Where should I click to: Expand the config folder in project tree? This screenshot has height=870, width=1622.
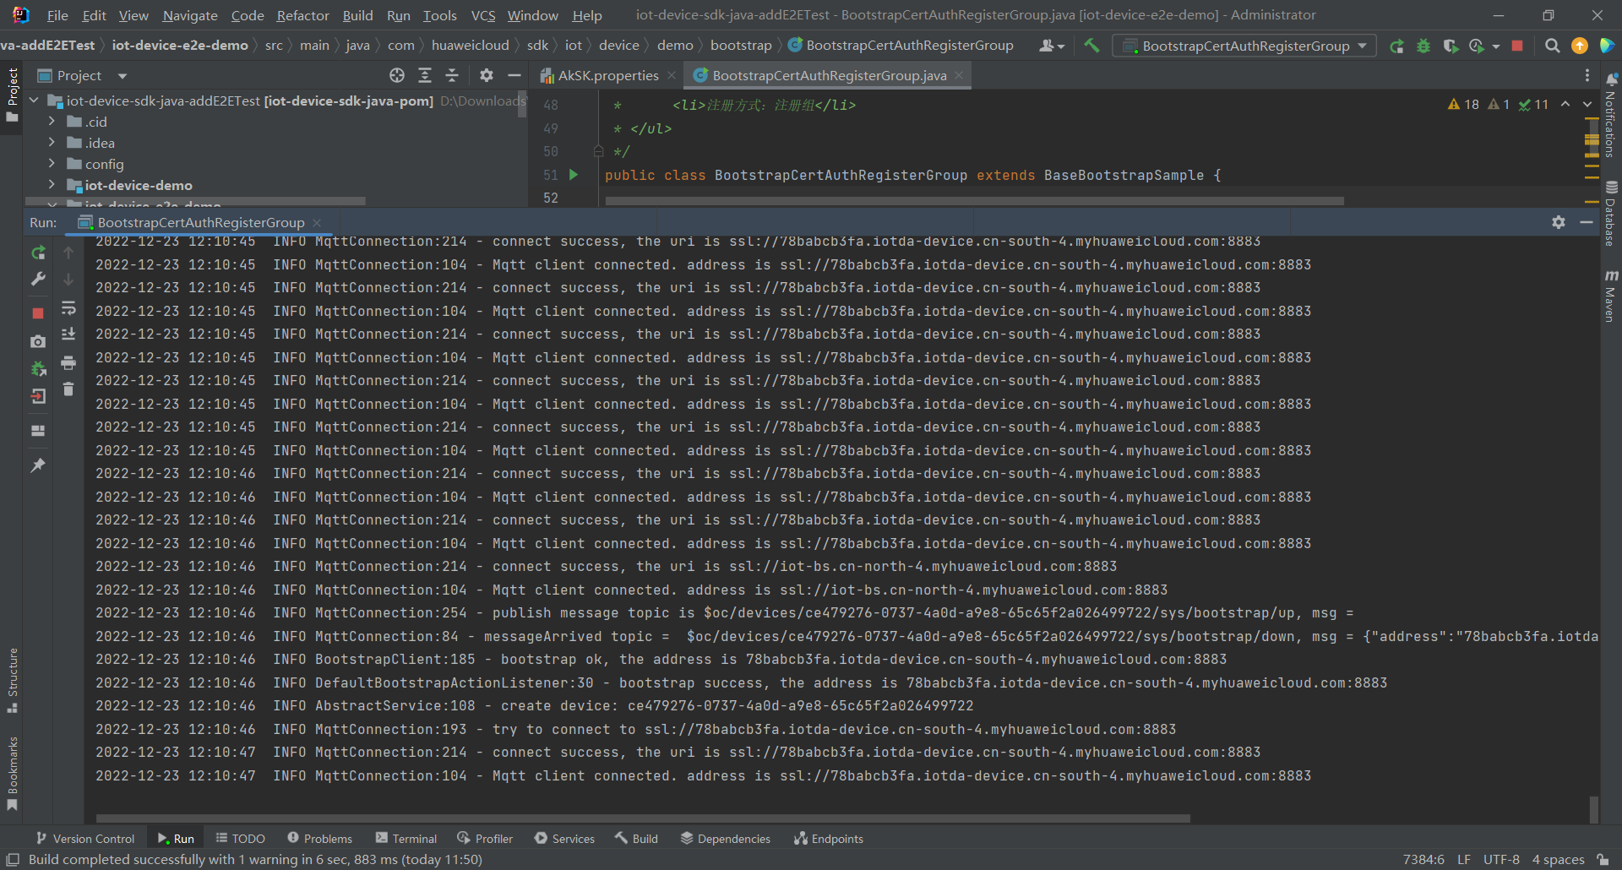pos(52,164)
